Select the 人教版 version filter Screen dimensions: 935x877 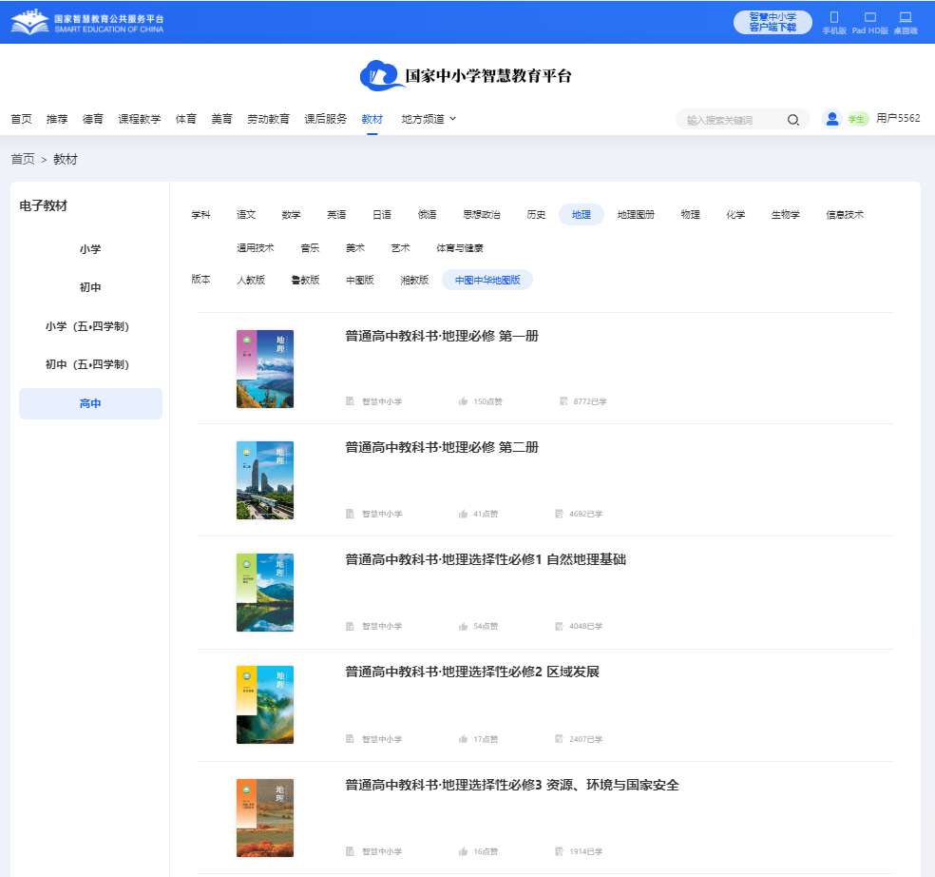251,280
